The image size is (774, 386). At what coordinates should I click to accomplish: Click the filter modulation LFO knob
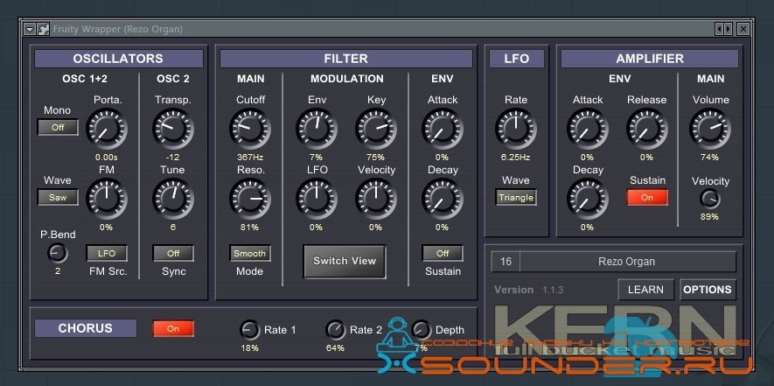317,199
